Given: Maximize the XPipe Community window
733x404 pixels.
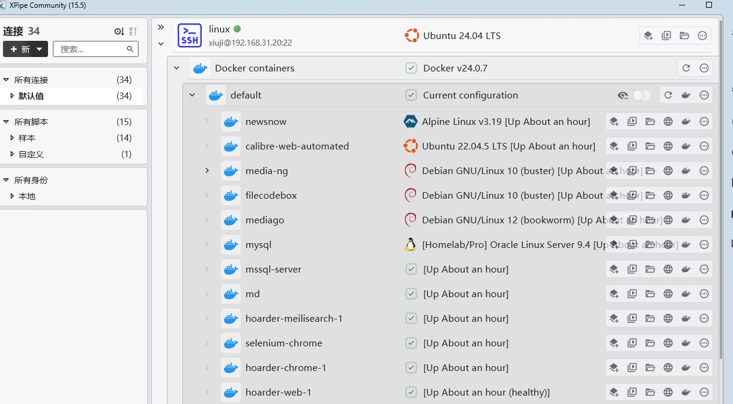Looking at the screenshot, I should pos(709,5).
